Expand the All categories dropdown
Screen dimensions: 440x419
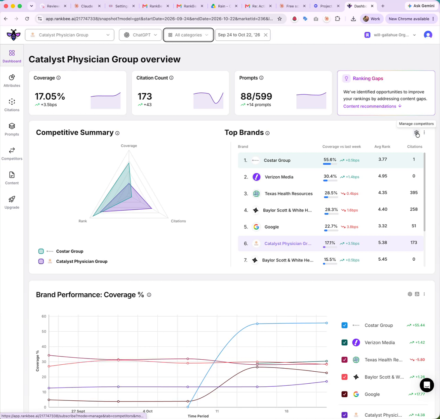pyautogui.click(x=188, y=35)
